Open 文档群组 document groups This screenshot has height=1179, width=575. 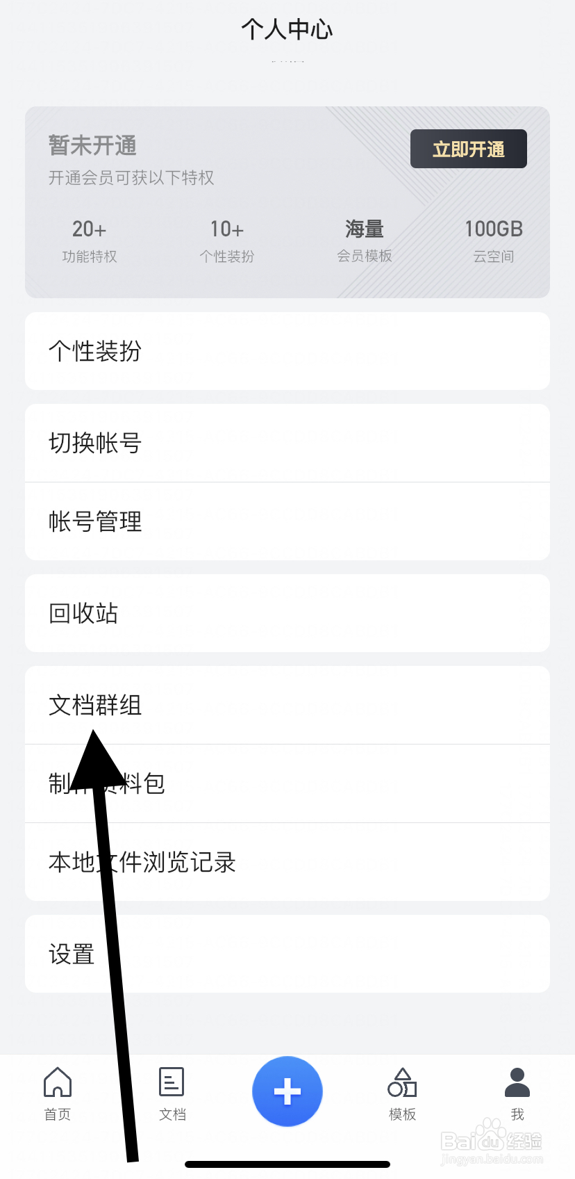pos(287,705)
